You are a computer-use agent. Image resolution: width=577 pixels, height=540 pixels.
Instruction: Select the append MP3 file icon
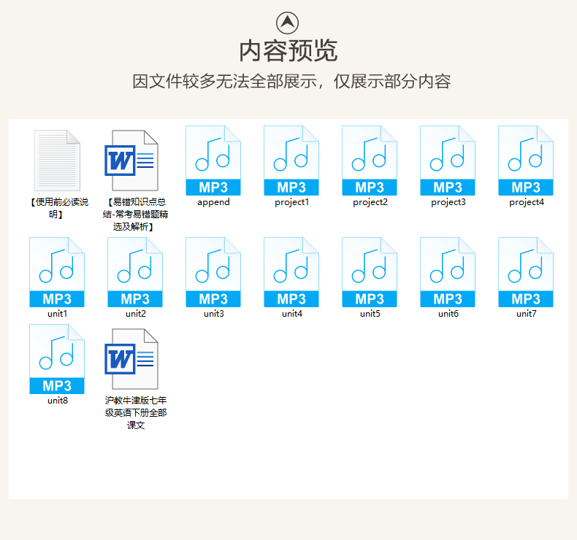213,161
